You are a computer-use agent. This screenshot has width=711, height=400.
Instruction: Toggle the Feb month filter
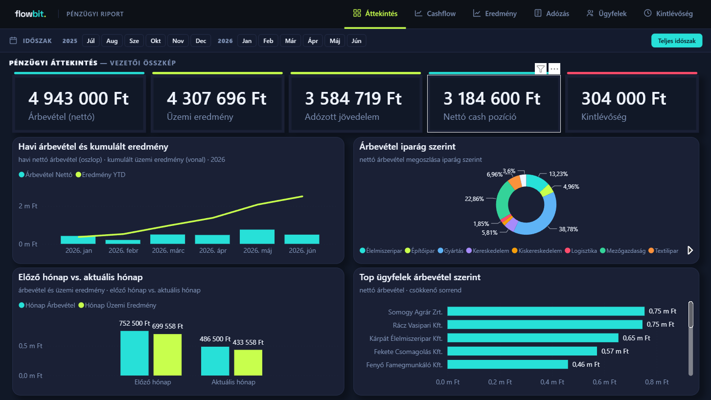pos(268,41)
